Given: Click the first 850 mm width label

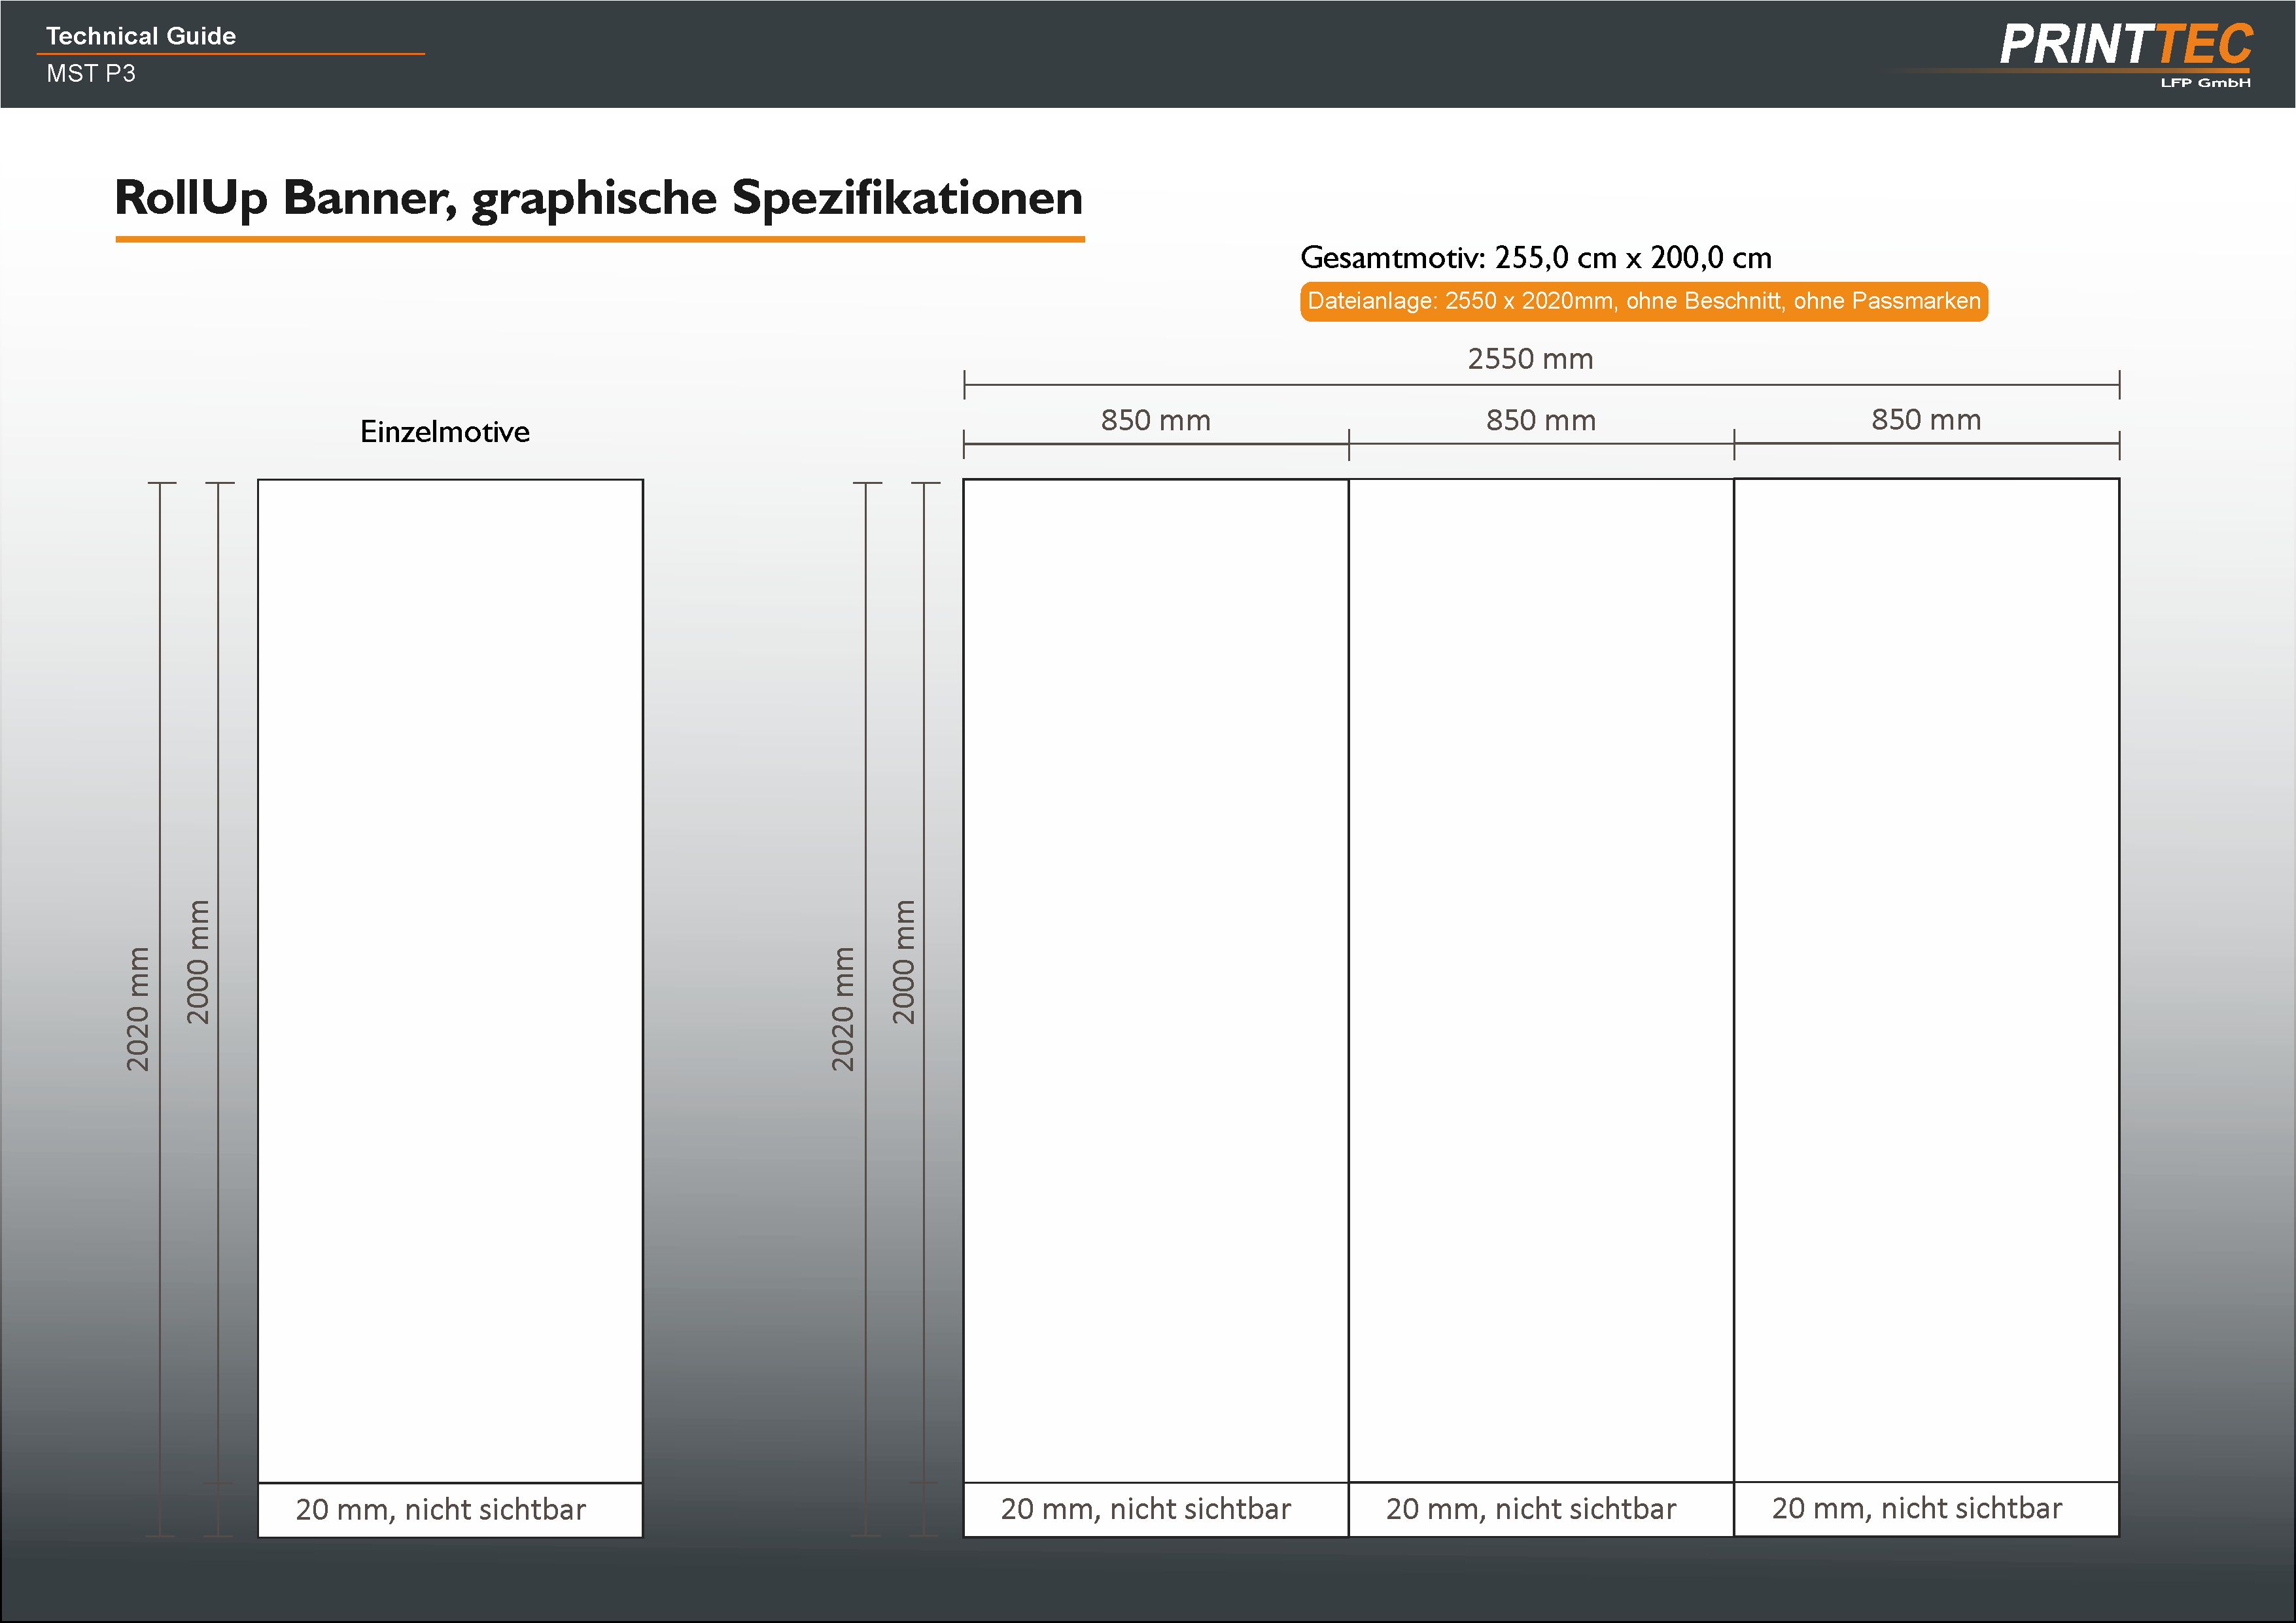Looking at the screenshot, I should 1155,420.
